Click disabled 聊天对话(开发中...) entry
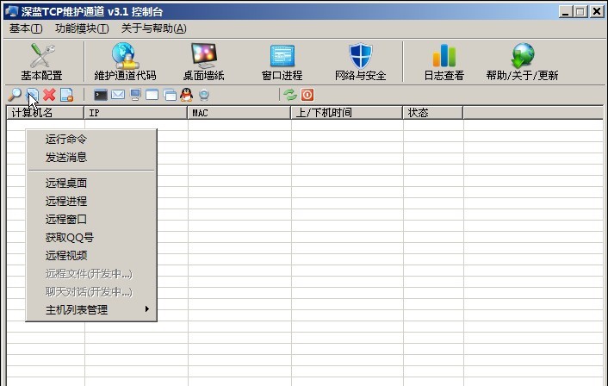The height and width of the screenshot is (386, 608). pos(91,291)
